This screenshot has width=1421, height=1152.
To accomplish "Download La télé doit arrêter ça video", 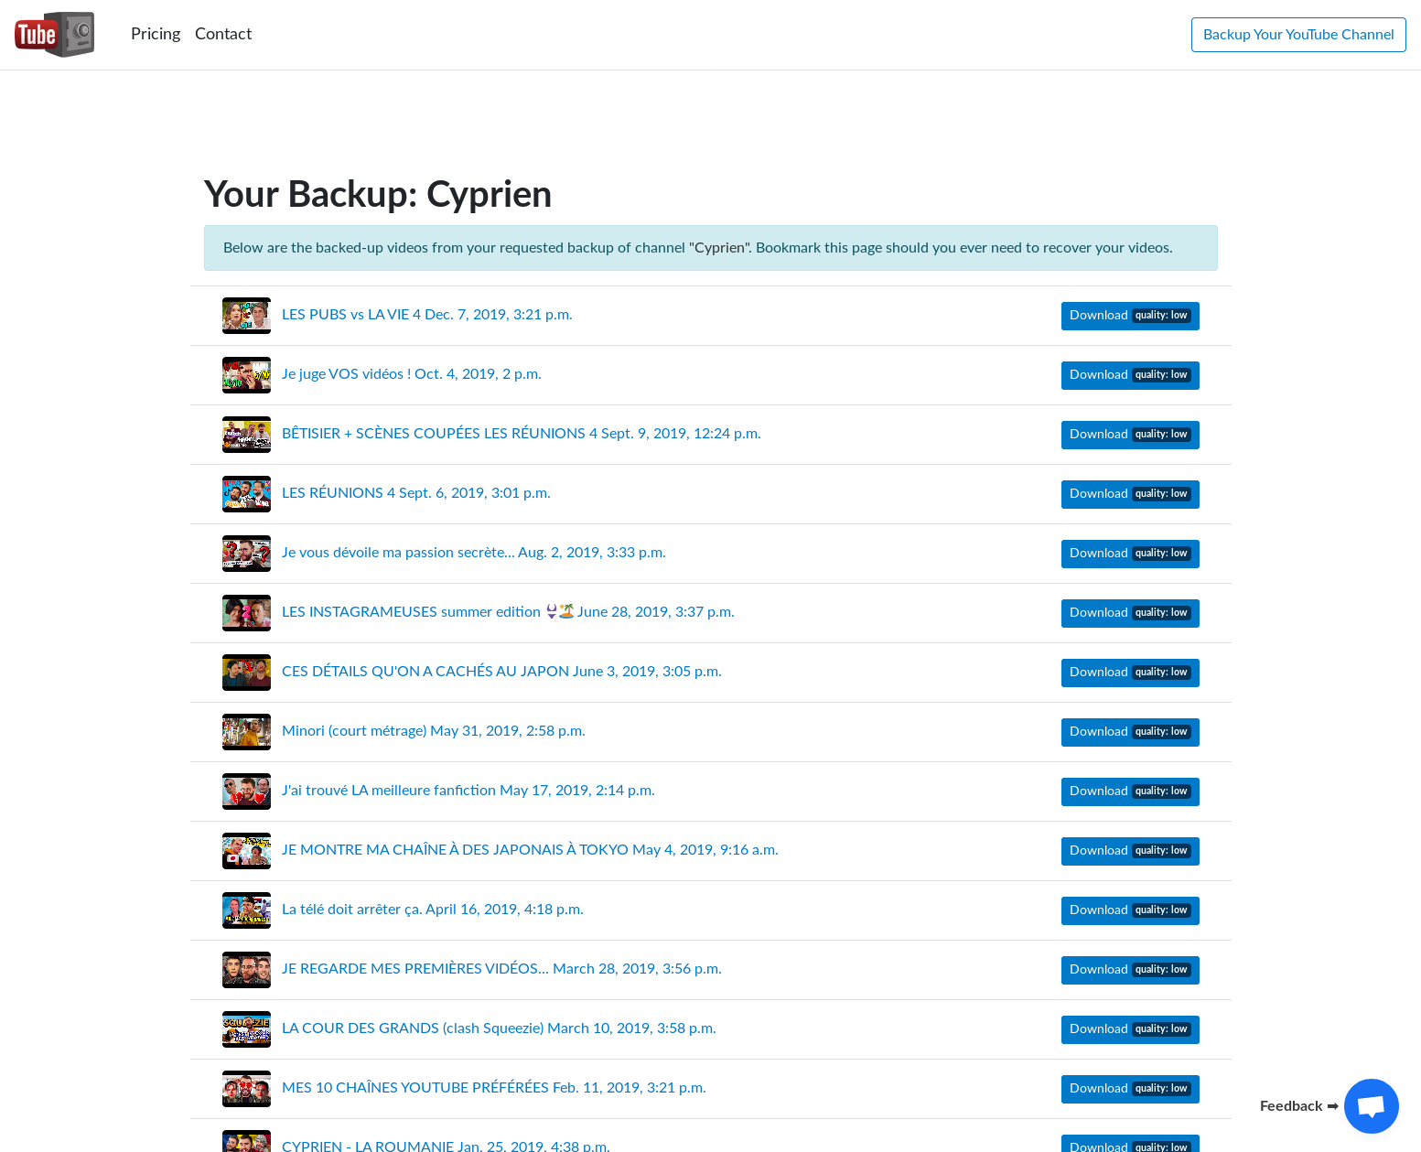I will [x=1130, y=910].
